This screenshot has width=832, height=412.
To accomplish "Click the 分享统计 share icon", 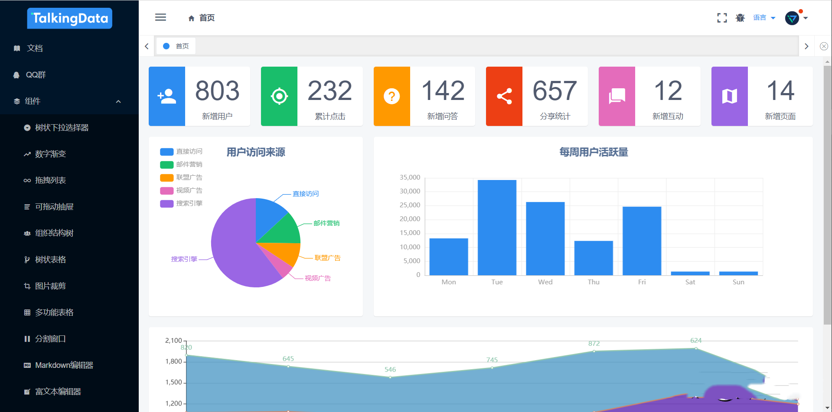I will click(504, 96).
